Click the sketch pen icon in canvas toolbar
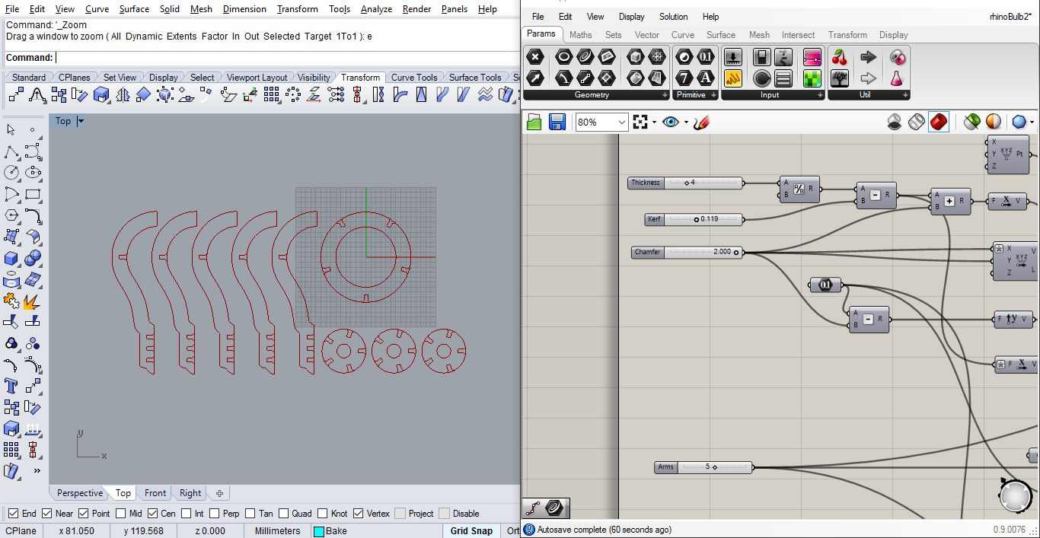 702,122
